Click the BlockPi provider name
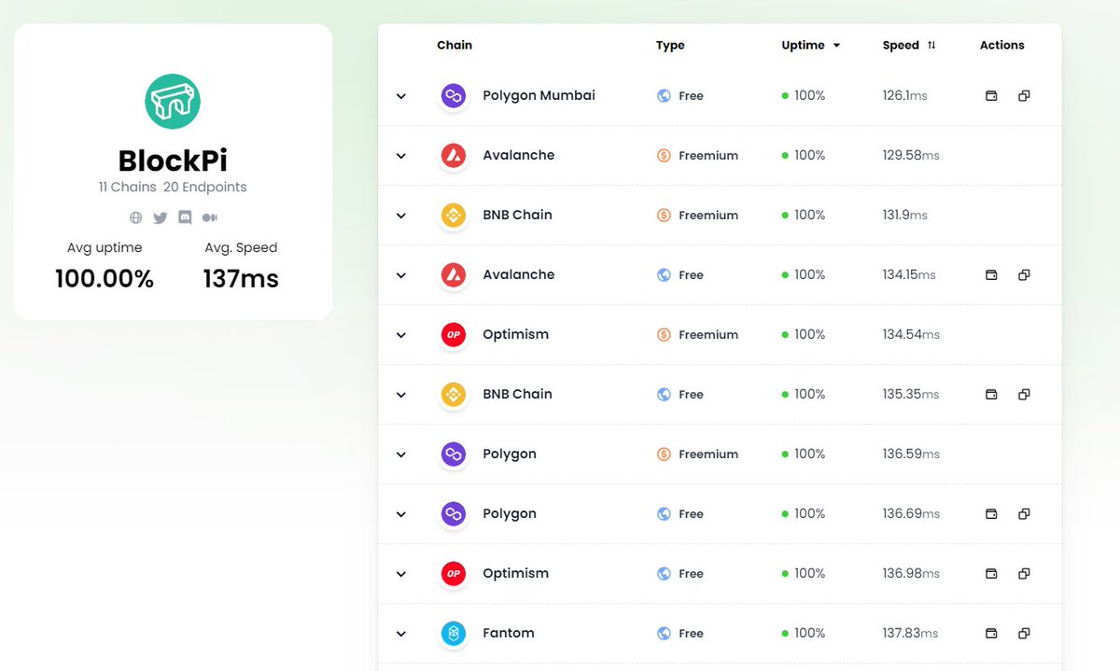The image size is (1120, 671). pos(173,161)
